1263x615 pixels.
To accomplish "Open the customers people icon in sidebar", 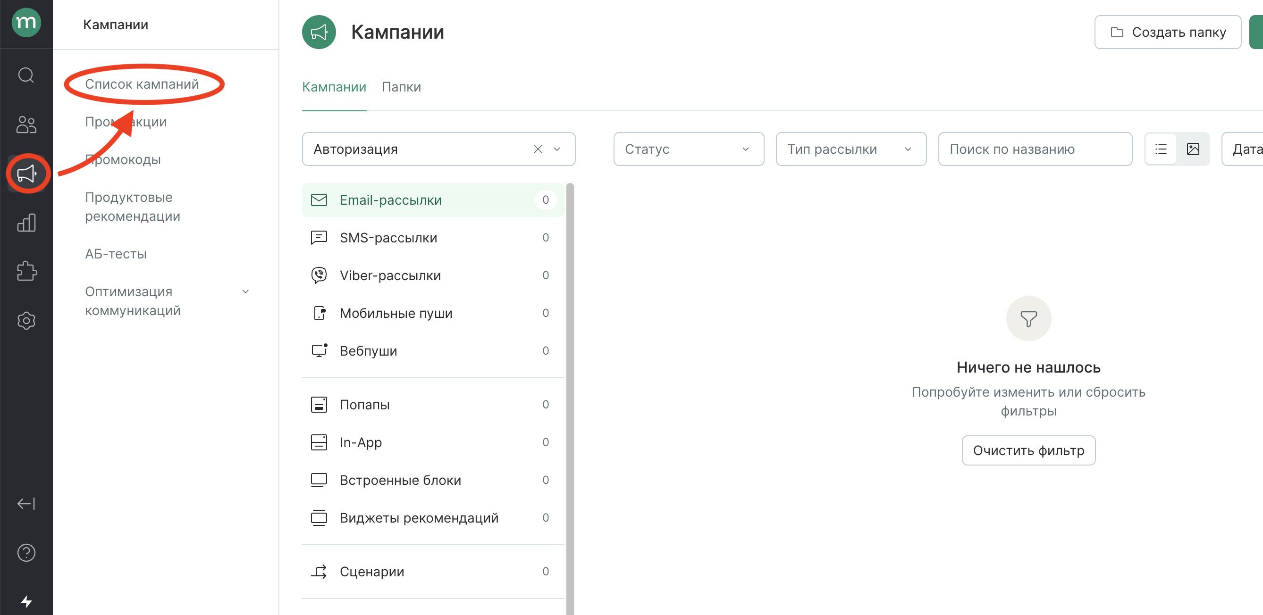I will (26, 125).
